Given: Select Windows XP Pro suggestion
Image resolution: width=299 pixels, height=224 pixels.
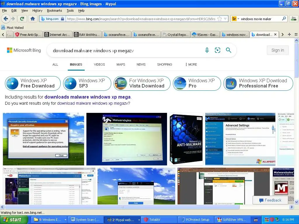Looking at the screenshot, I should click(x=197, y=83).
